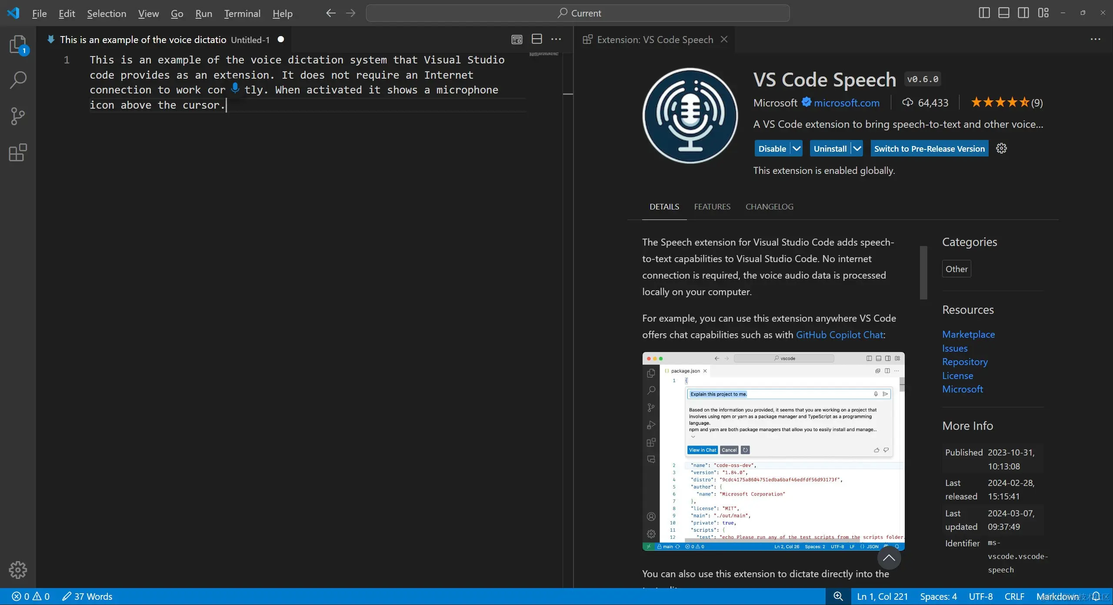Image resolution: width=1113 pixels, height=605 pixels.
Task: Click the Manage gear in activity bar
Action: 18,569
